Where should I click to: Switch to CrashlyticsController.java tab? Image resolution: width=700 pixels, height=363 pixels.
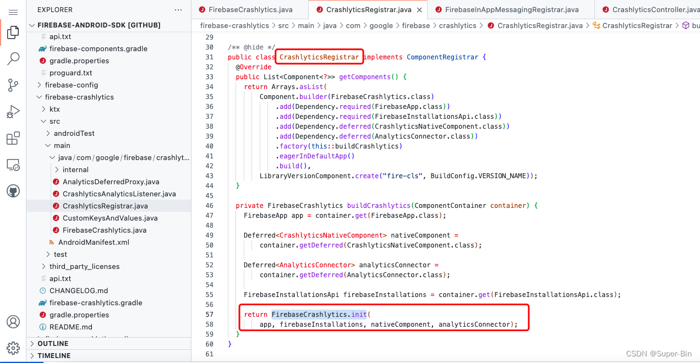(x=648, y=9)
